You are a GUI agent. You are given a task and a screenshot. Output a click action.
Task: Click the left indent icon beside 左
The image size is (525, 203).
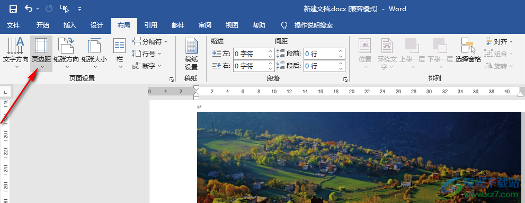pos(217,54)
